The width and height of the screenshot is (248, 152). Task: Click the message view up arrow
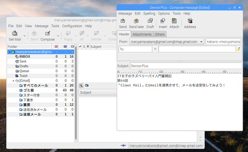pyautogui.click(x=201, y=137)
